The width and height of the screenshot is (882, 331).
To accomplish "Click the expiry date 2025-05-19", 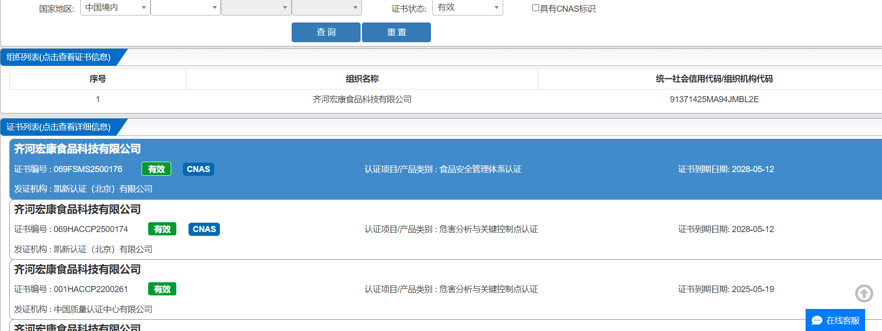I will (753, 289).
